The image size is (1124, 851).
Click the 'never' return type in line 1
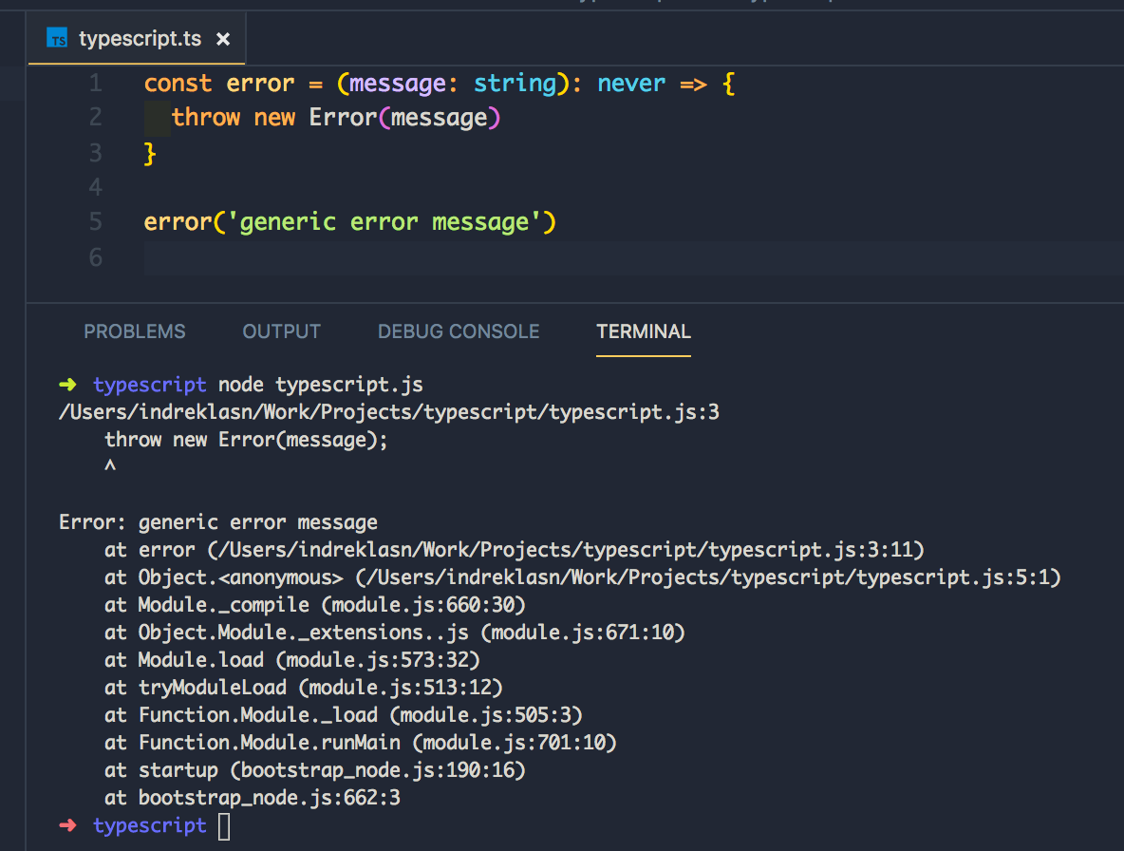coord(631,84)
